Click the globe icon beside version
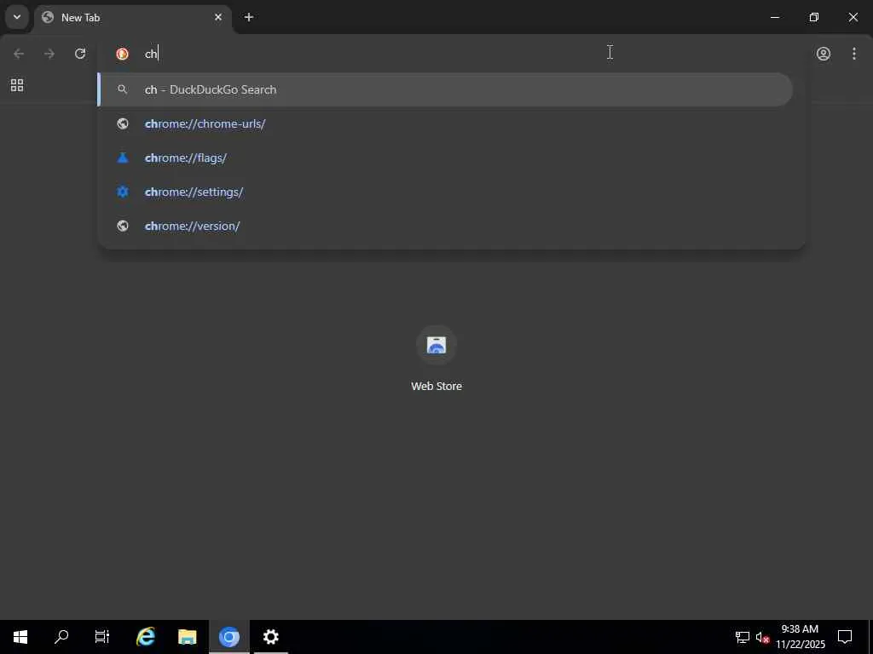Screen dimensions: 873x654 (123, 226)
